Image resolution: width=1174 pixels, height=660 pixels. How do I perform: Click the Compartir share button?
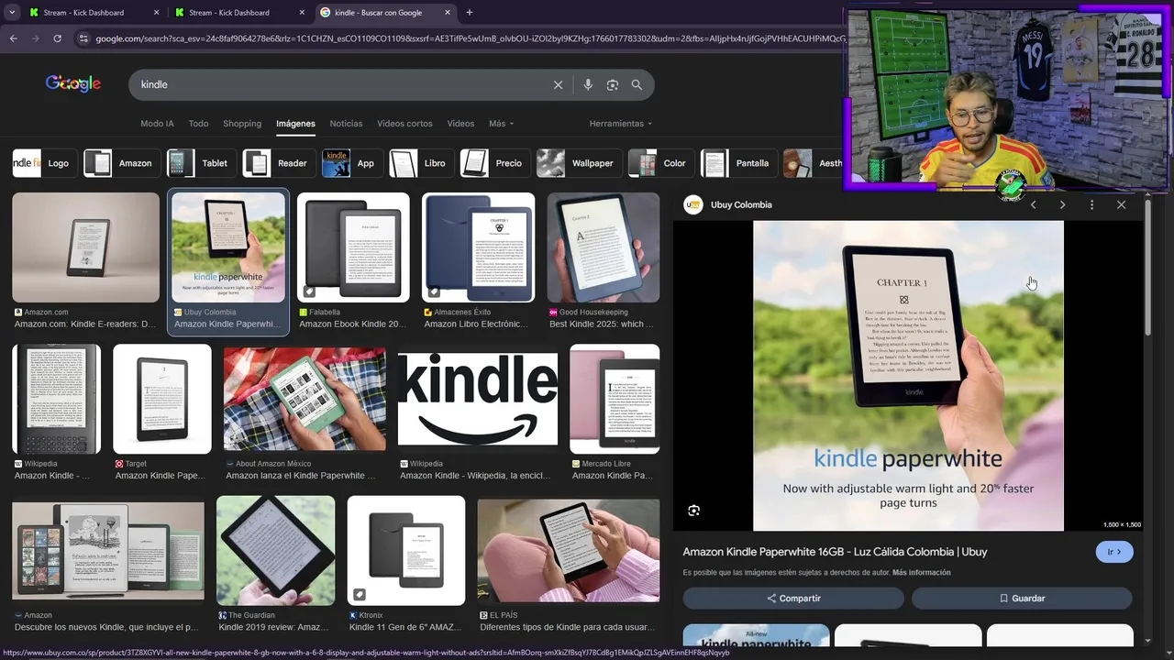click(793, 598)
